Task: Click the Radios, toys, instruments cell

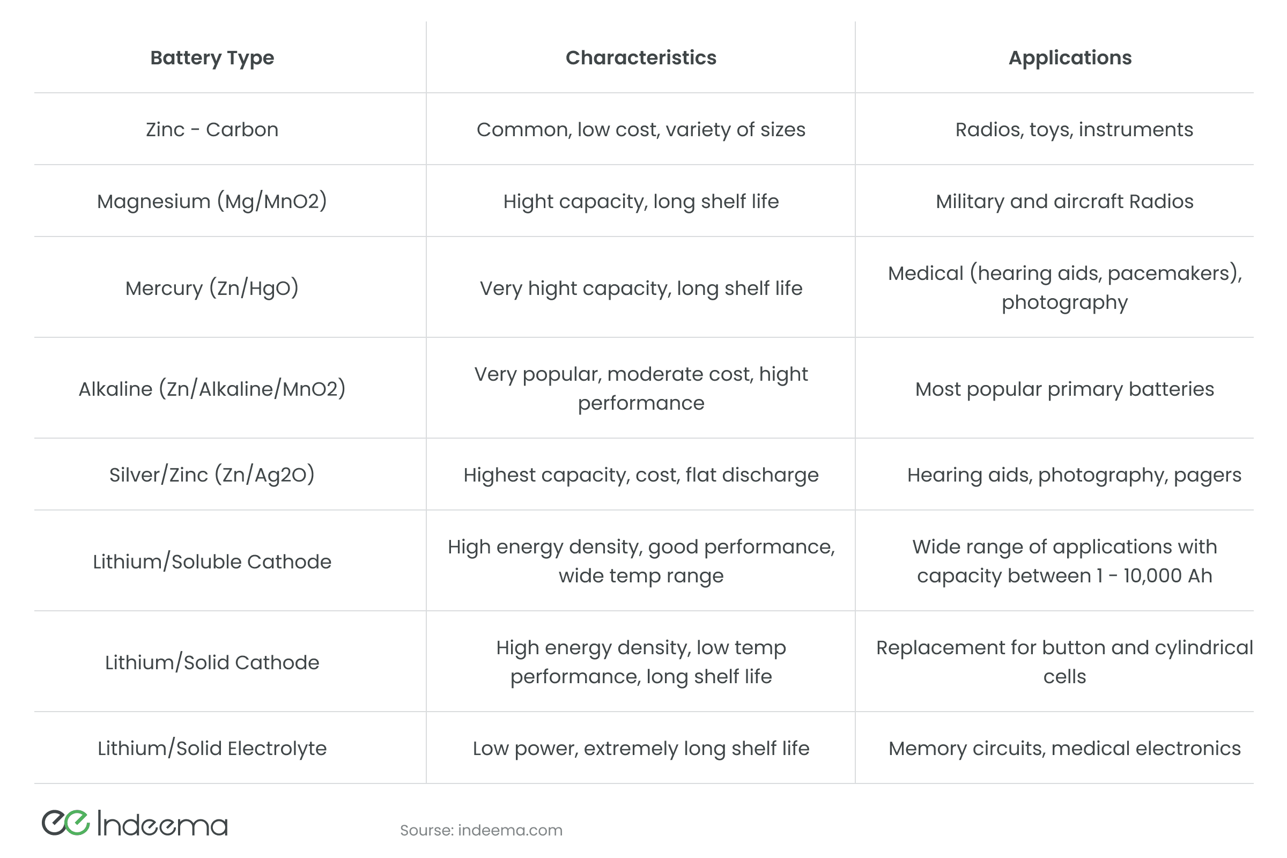Action: 1074,130
